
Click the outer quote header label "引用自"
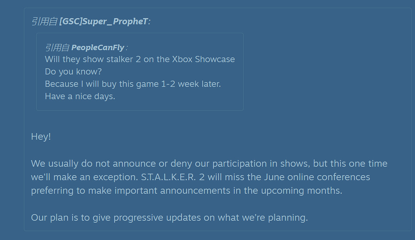(x=44, y=22)
